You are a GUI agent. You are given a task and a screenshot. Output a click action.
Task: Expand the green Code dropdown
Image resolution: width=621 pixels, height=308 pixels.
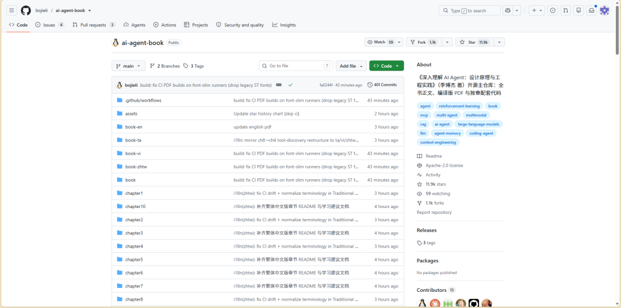(x=386, y=66)
